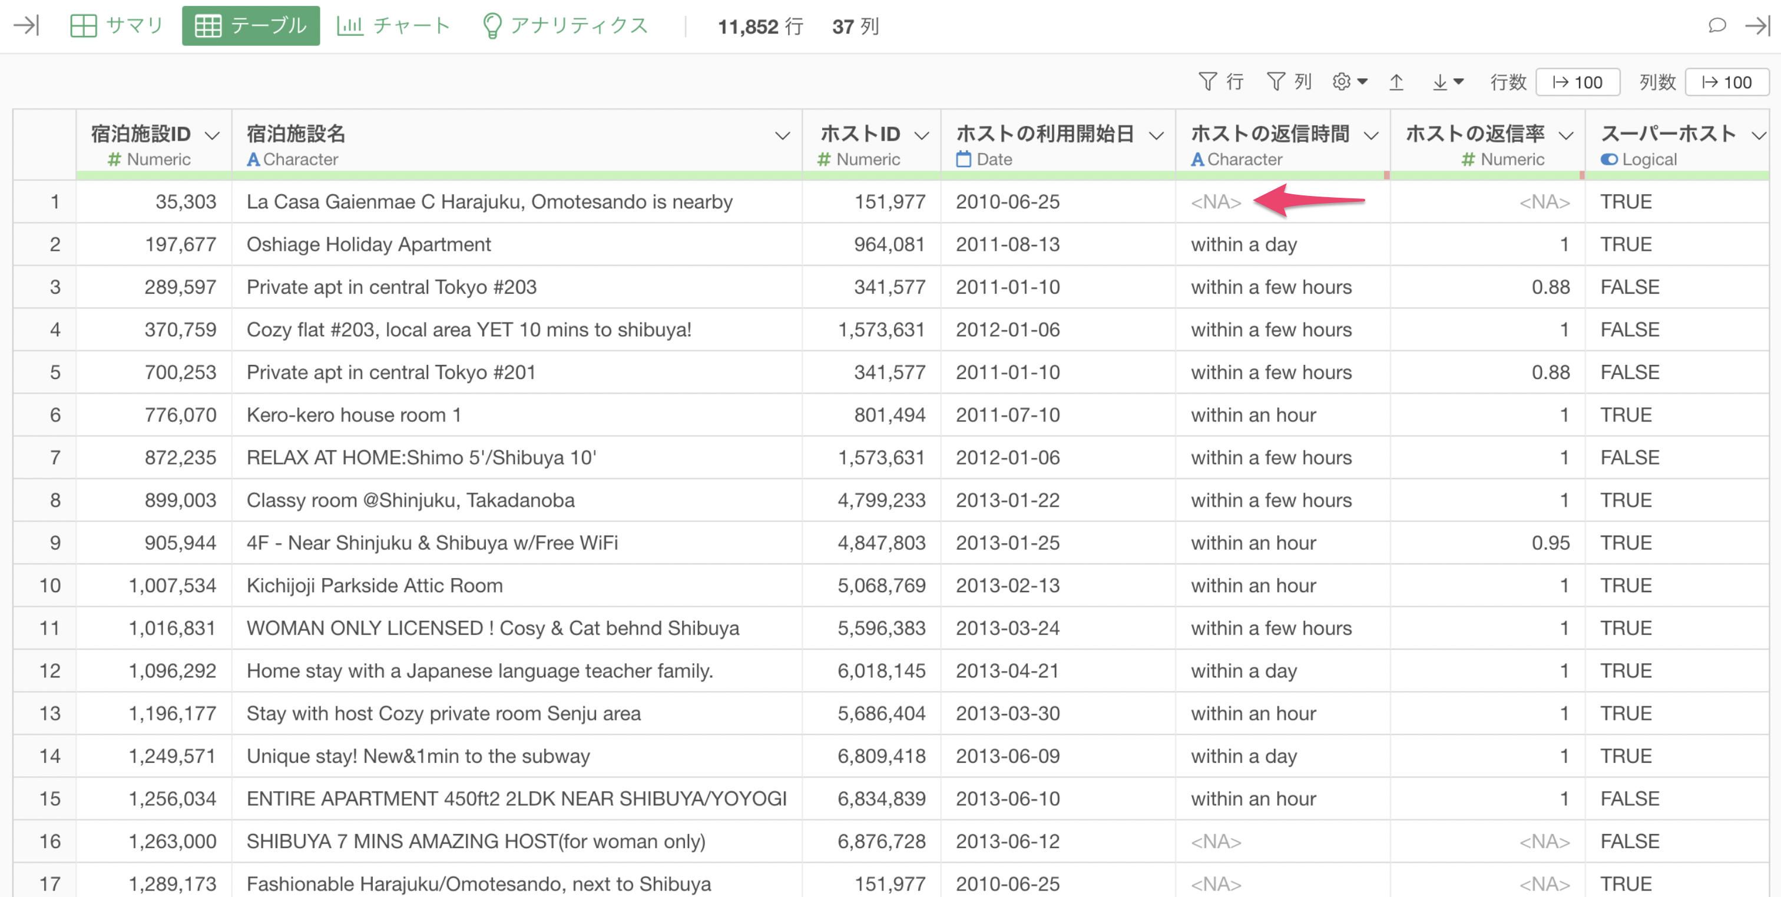This screenshot has width=1781, height=897.
Task: Open the column filter (列) funnel
Action: point(1289,82)
